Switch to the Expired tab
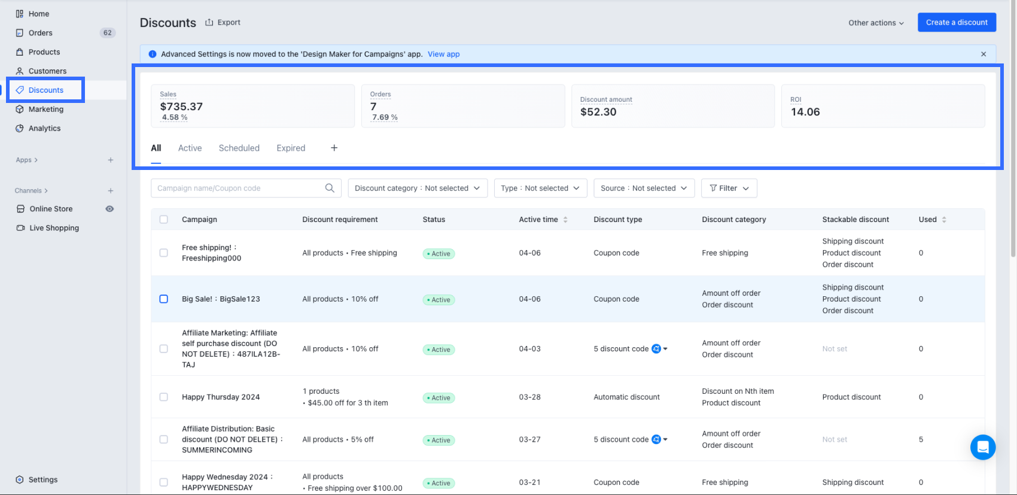This screenshot has width=1017, height=495. [291, 148]
